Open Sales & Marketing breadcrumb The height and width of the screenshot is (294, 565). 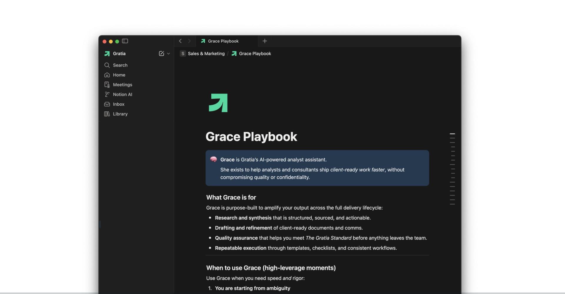click(x=206, y=54)
